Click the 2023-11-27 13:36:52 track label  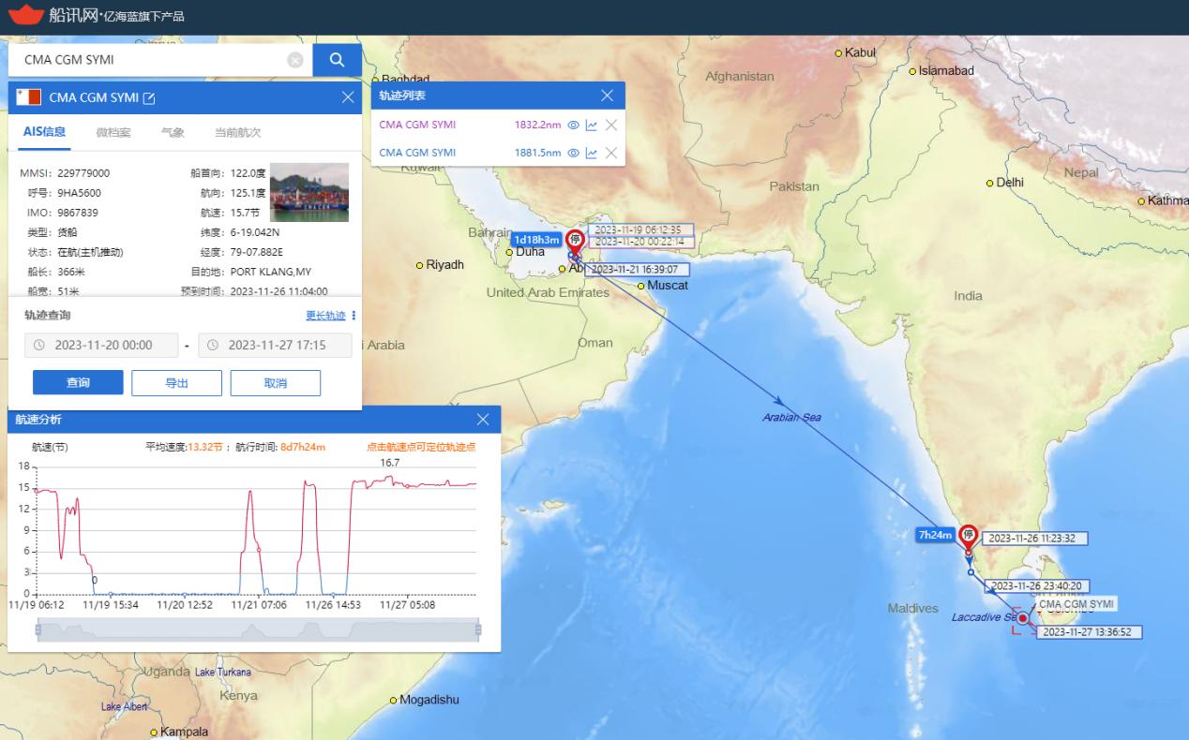(x=1089, y=632)
